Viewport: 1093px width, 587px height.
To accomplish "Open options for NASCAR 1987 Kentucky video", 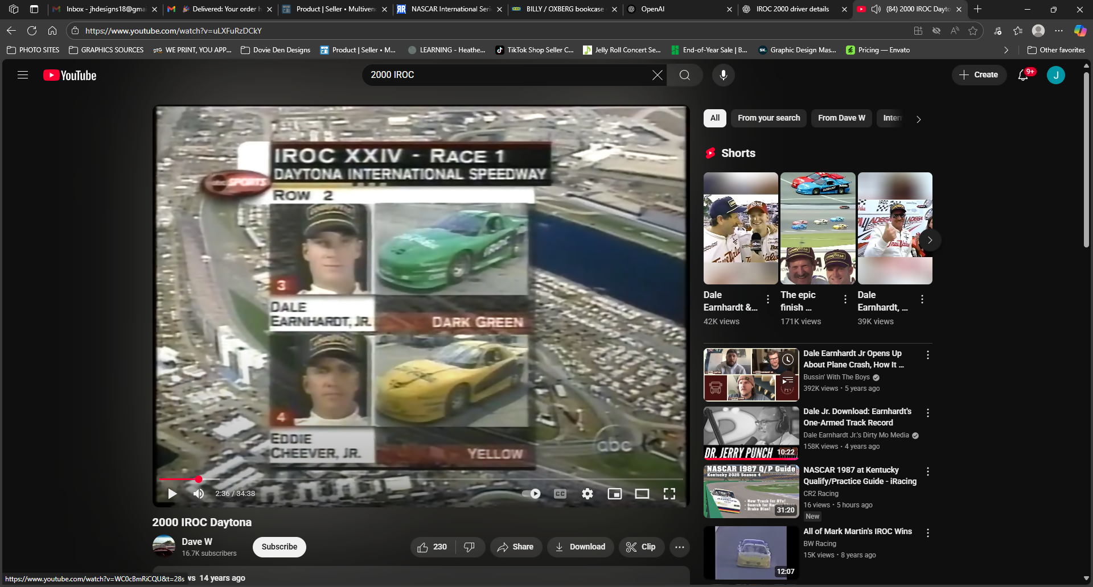I will click(928, 472).
